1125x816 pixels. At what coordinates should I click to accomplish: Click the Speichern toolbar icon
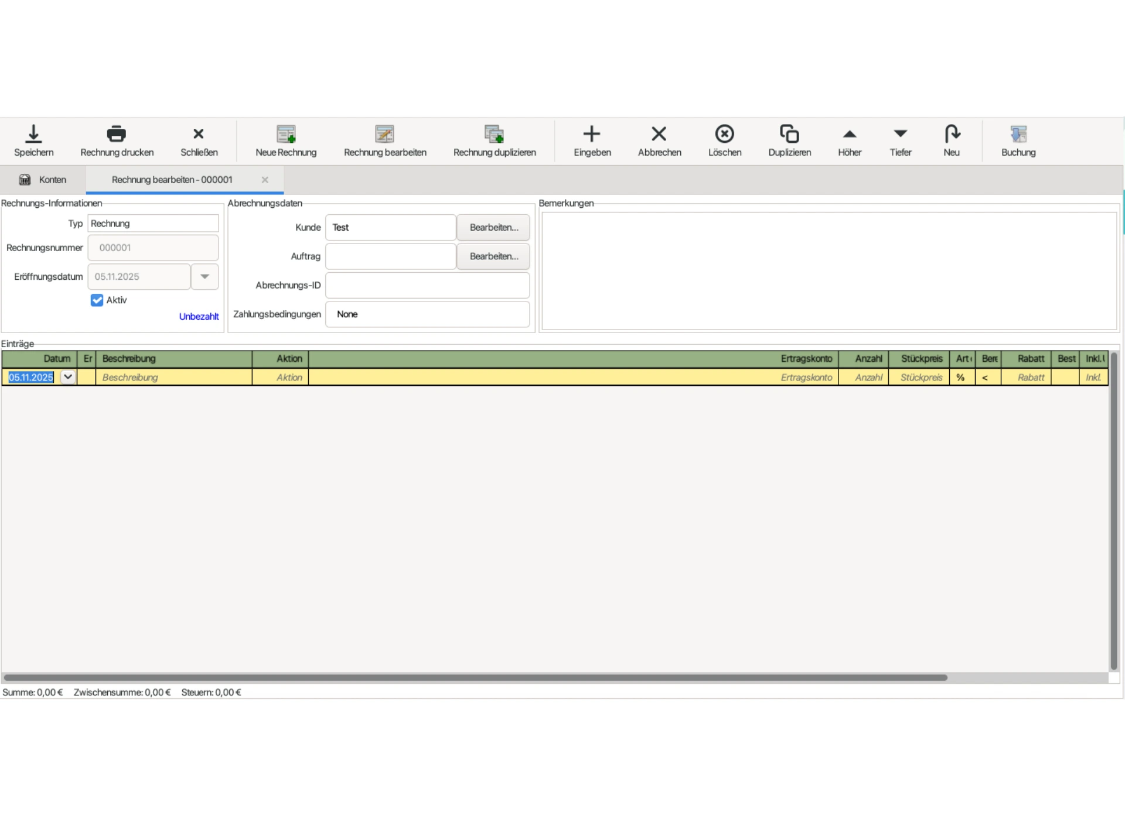[x=33, y=140]
